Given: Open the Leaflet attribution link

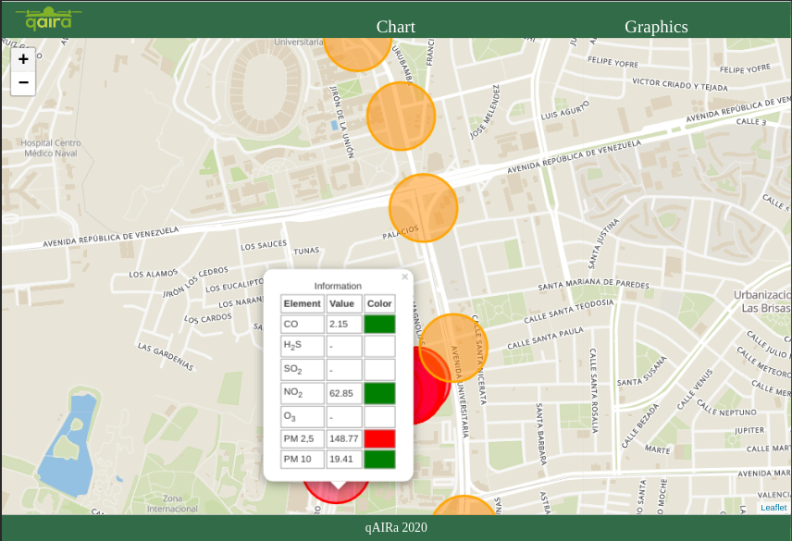Looking at the screenshot, I should (x=773, y=507).
